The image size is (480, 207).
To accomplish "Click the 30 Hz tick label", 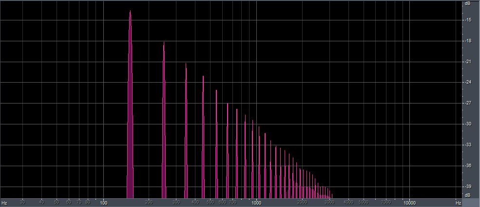I will [x=22, y=202].
